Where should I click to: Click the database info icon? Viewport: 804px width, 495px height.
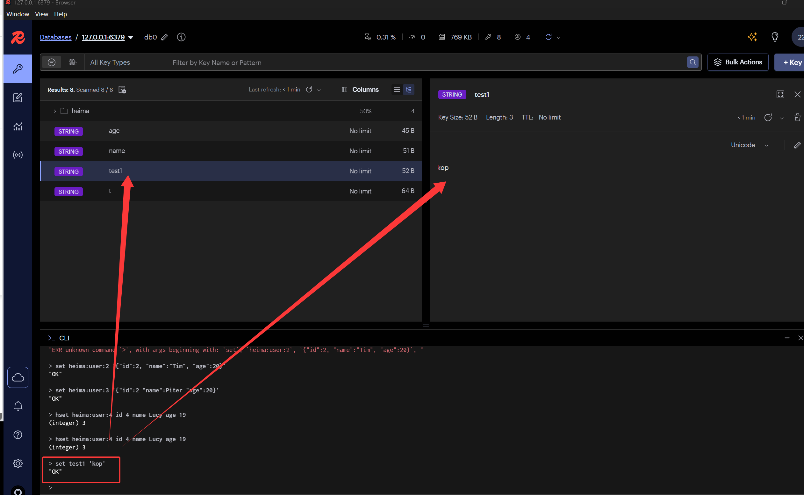[x=181, y=37]
